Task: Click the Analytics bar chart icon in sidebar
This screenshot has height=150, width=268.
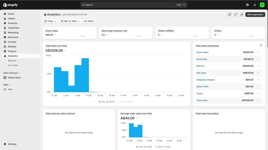Action: tap(5, 56)
